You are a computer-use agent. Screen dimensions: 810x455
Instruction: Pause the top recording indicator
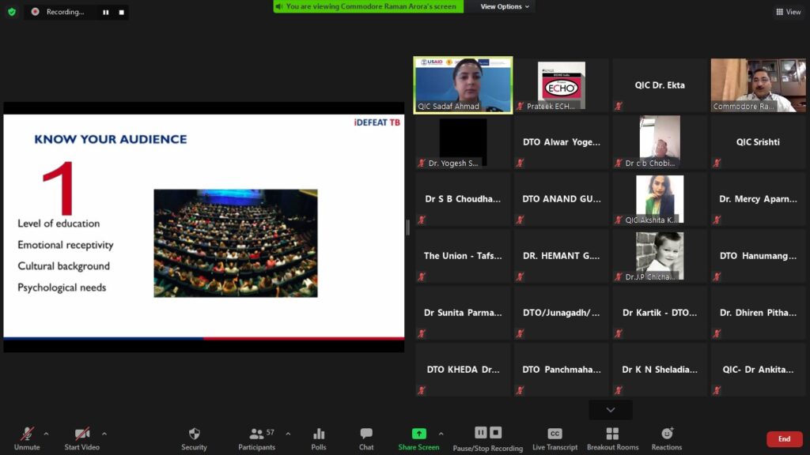(x=106, y=13)
